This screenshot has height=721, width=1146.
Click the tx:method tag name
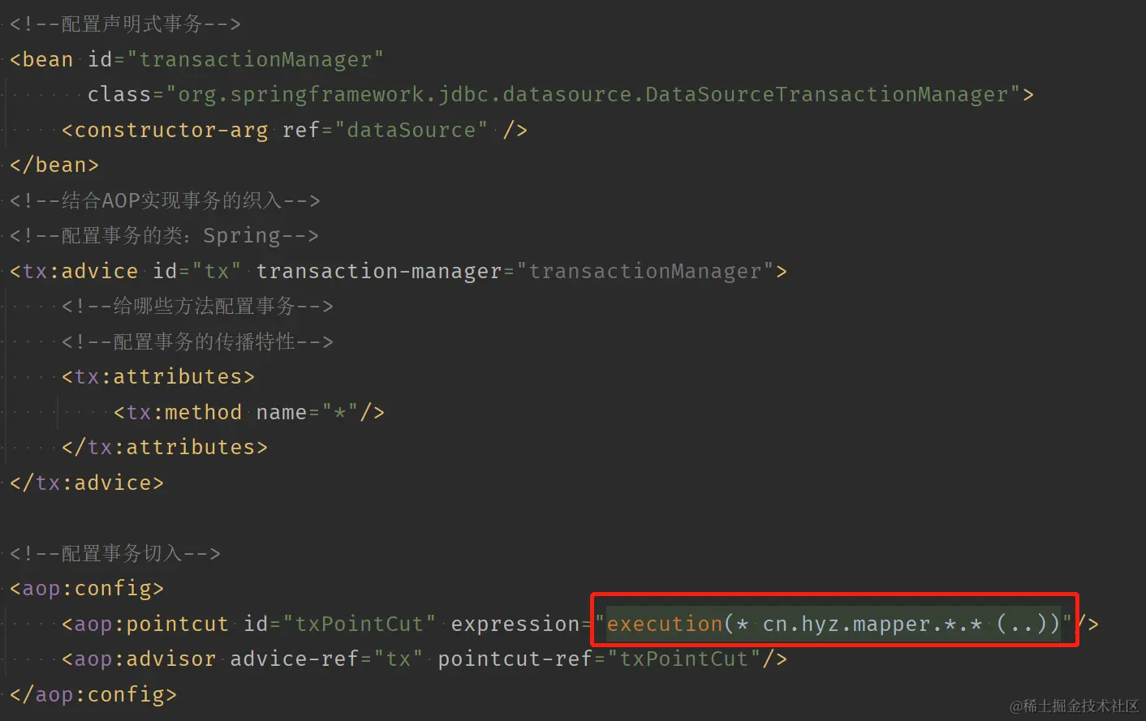pos(184,412)
